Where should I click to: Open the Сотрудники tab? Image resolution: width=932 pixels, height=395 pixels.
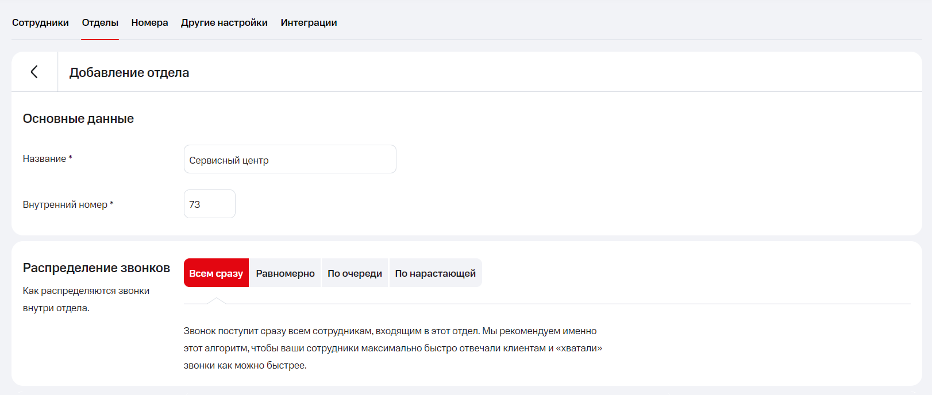tap(40, 23)
